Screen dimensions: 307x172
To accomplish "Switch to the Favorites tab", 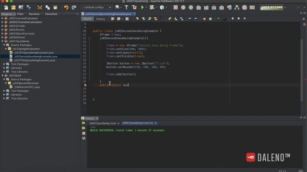I will 51,14.
